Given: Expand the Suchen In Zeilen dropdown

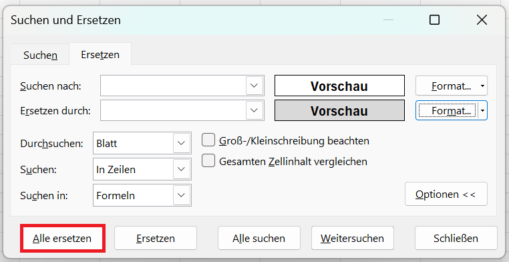Looking at the screenshot, I should [x=181, y=169].
